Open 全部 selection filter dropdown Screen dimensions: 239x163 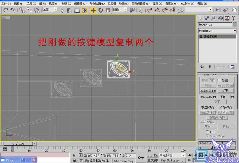coord(56,10)
